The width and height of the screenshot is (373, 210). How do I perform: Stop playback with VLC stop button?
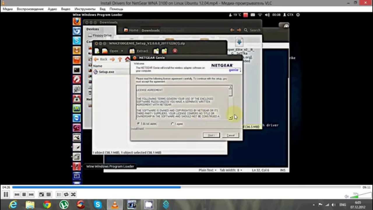pyautogui.click(x=24, y=195)
